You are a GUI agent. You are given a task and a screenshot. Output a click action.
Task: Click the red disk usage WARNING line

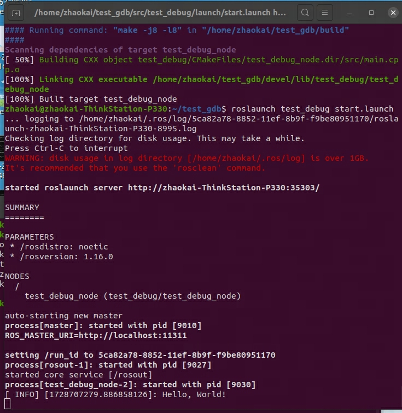pos(187,158)
